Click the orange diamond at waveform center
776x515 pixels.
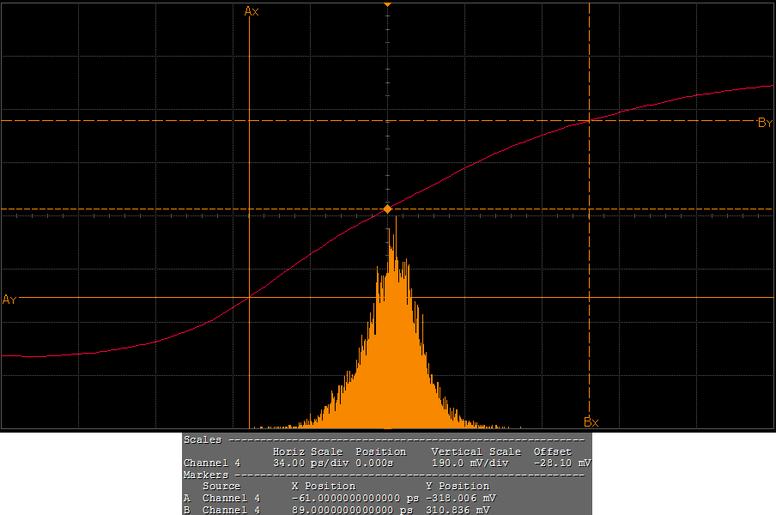point(387,209)
